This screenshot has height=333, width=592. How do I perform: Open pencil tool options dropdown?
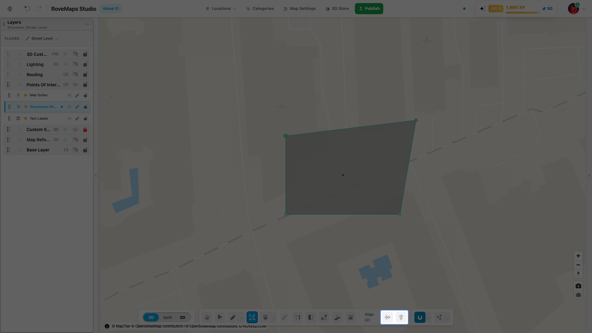pyautogui.click(x=242, y=318)
